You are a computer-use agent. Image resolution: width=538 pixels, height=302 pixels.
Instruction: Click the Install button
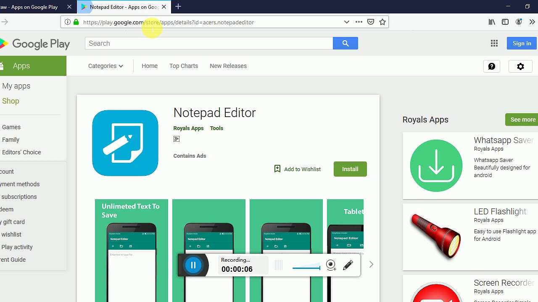(x=350, y=169)
